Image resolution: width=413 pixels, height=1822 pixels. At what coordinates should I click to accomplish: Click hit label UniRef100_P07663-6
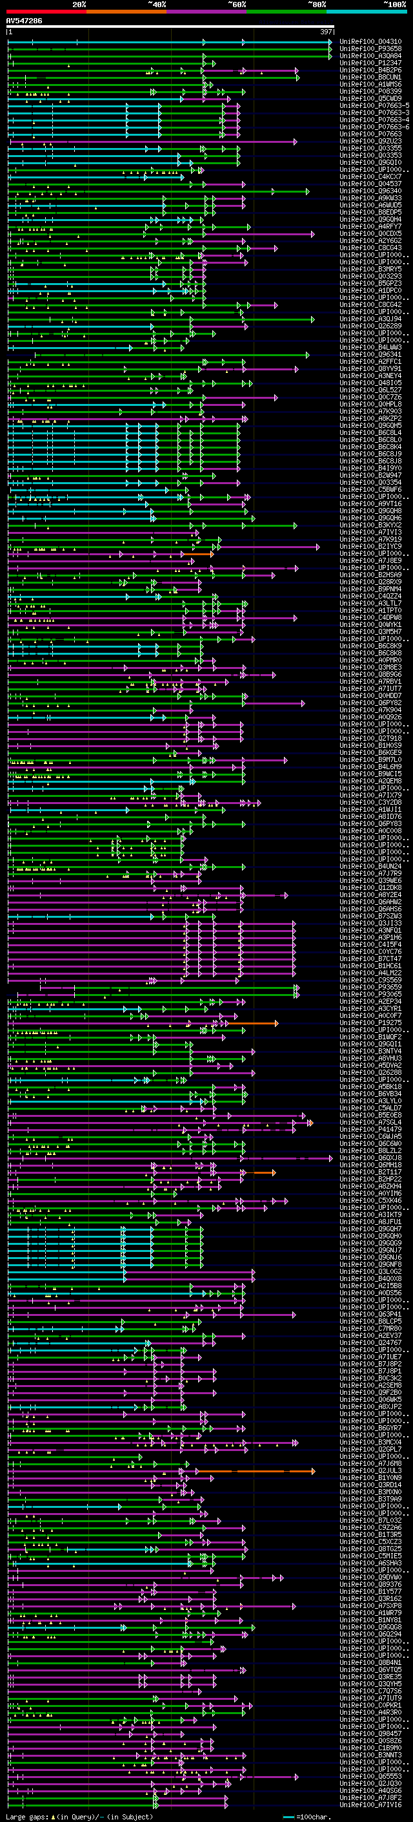(374, 127)
